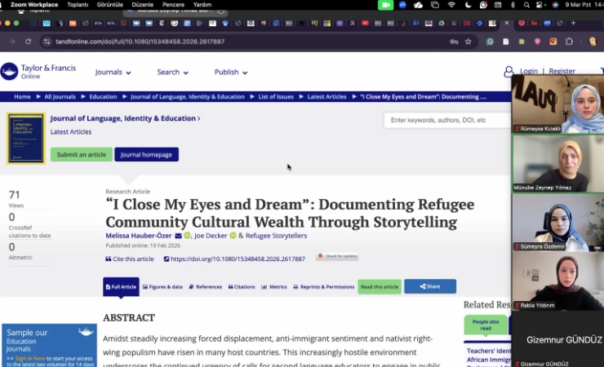Image resolution: width=604 pixels, height=367 pixels.
Task: Click the keyword search input field
Action: (x=445, y=120)
